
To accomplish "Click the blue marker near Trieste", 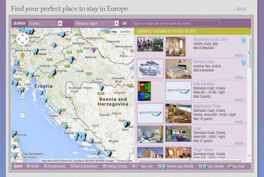I will (17, 62).
